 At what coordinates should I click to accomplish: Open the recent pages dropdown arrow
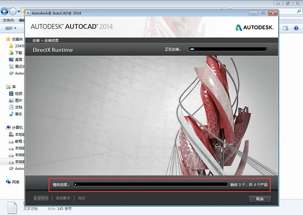coord(19,11)
